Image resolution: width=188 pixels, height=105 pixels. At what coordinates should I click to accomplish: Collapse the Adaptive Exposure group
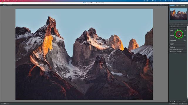pos(174,27)
